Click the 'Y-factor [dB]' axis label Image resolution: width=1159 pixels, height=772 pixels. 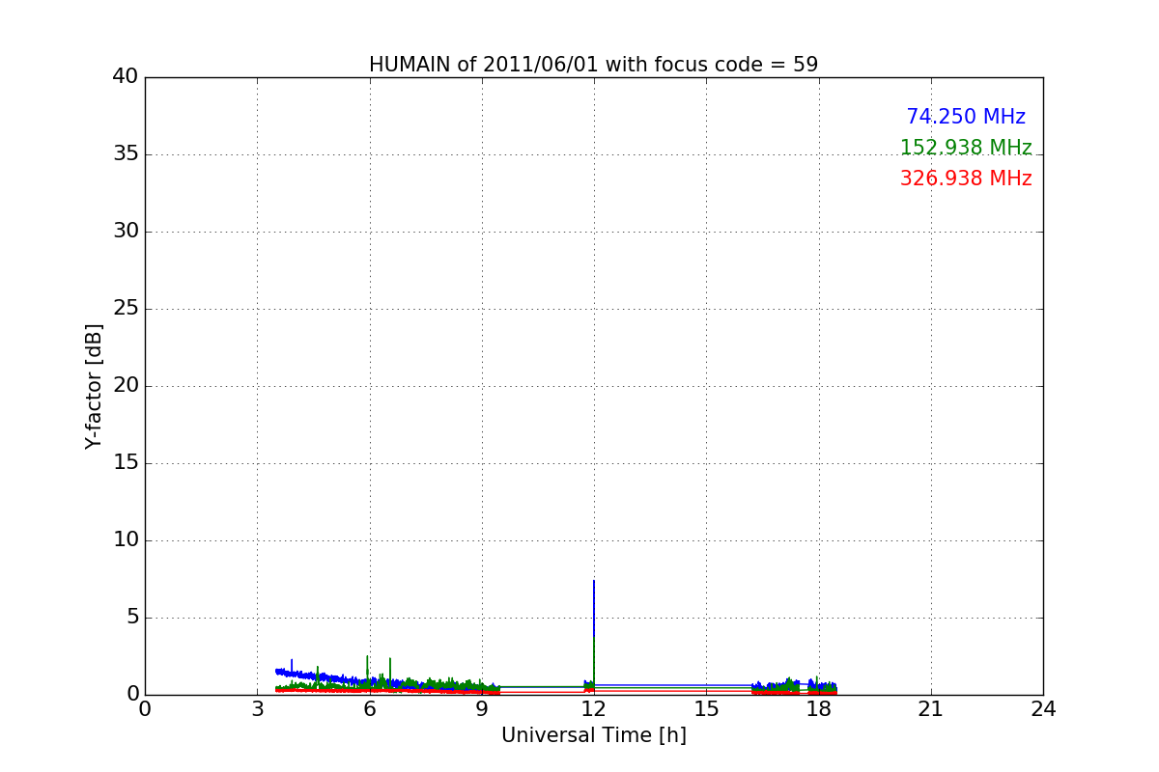pos(94,386)
